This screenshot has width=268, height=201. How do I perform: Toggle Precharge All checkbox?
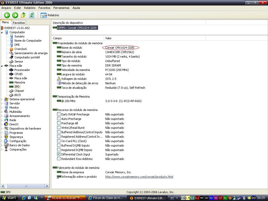click(x=59, y=123)
